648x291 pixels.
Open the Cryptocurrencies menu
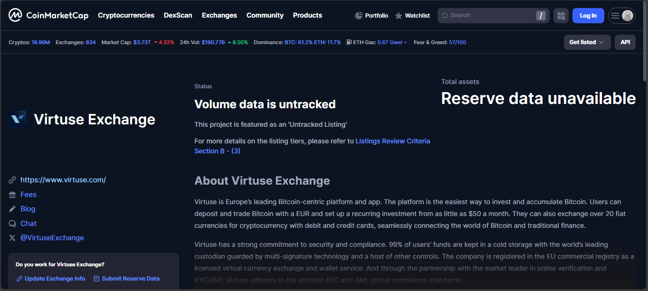point(126,15)
